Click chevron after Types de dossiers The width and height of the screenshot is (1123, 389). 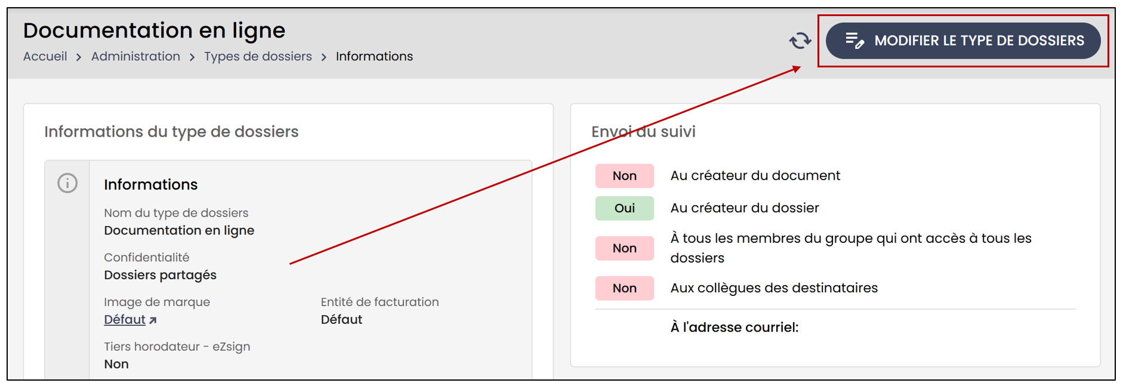click(x=324, y=57)
